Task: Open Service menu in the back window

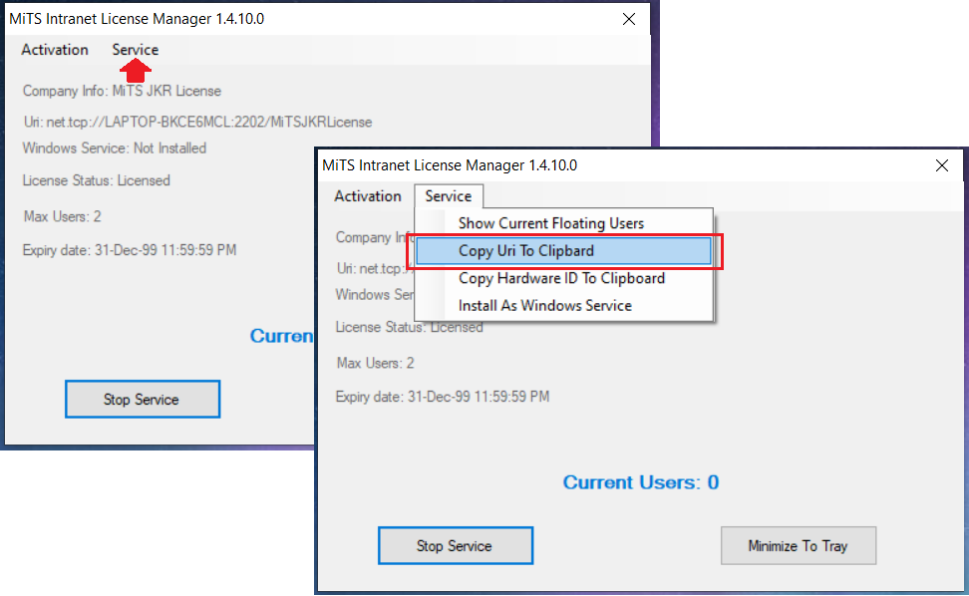Action: pos(136,50)
